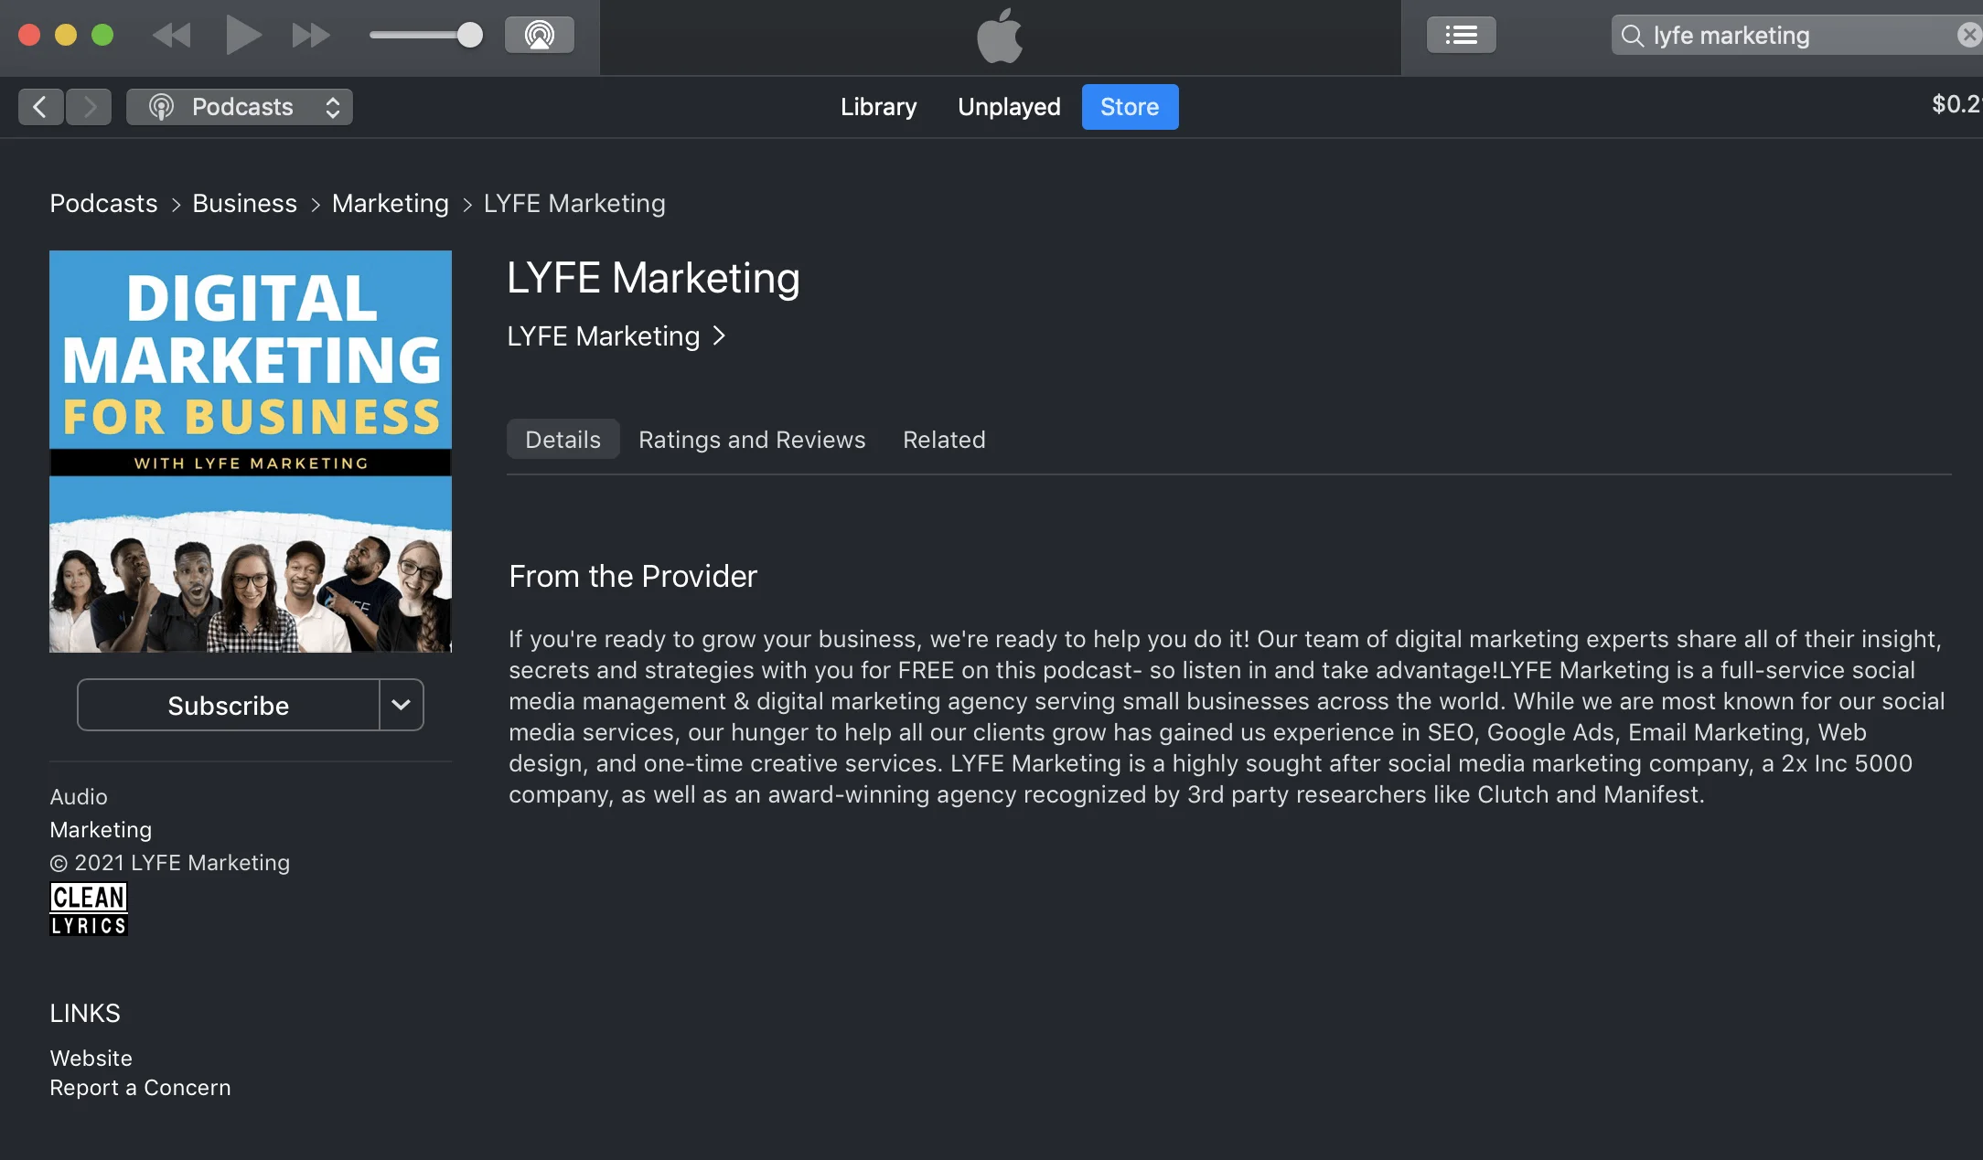Click the back navigation arrow
Viewport: 1983px width, 1160px height.
pyautogui.click(x=40, y=106)
